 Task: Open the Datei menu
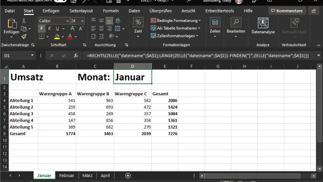[x=9, y=11]
